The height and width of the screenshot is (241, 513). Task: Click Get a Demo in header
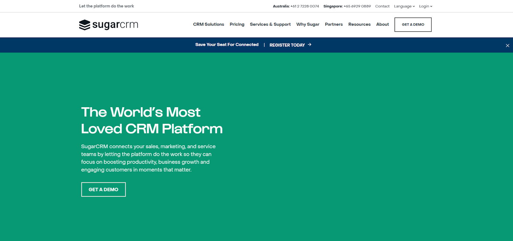(x=413, y=25)
